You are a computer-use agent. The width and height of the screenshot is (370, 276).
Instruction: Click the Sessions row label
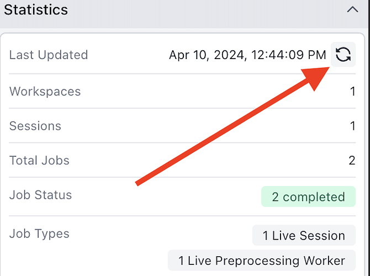click(35, 126)
